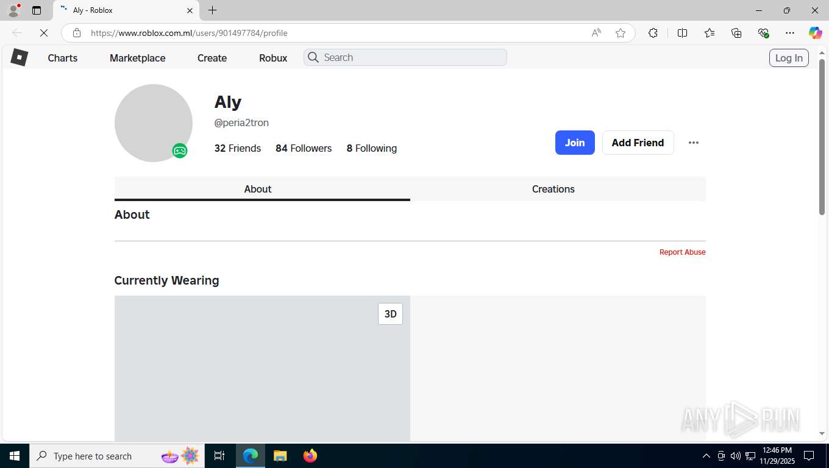Screen dimensions: 829x468
Task: Open the Robux page
Action: [273, 58]
